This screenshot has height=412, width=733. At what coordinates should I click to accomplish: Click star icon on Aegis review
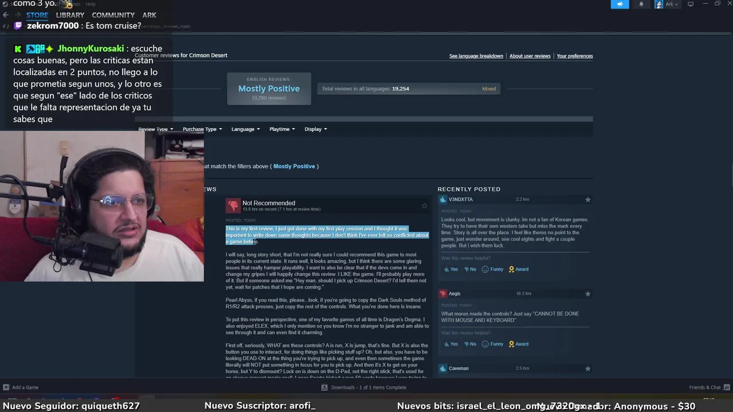pos(588,294)
